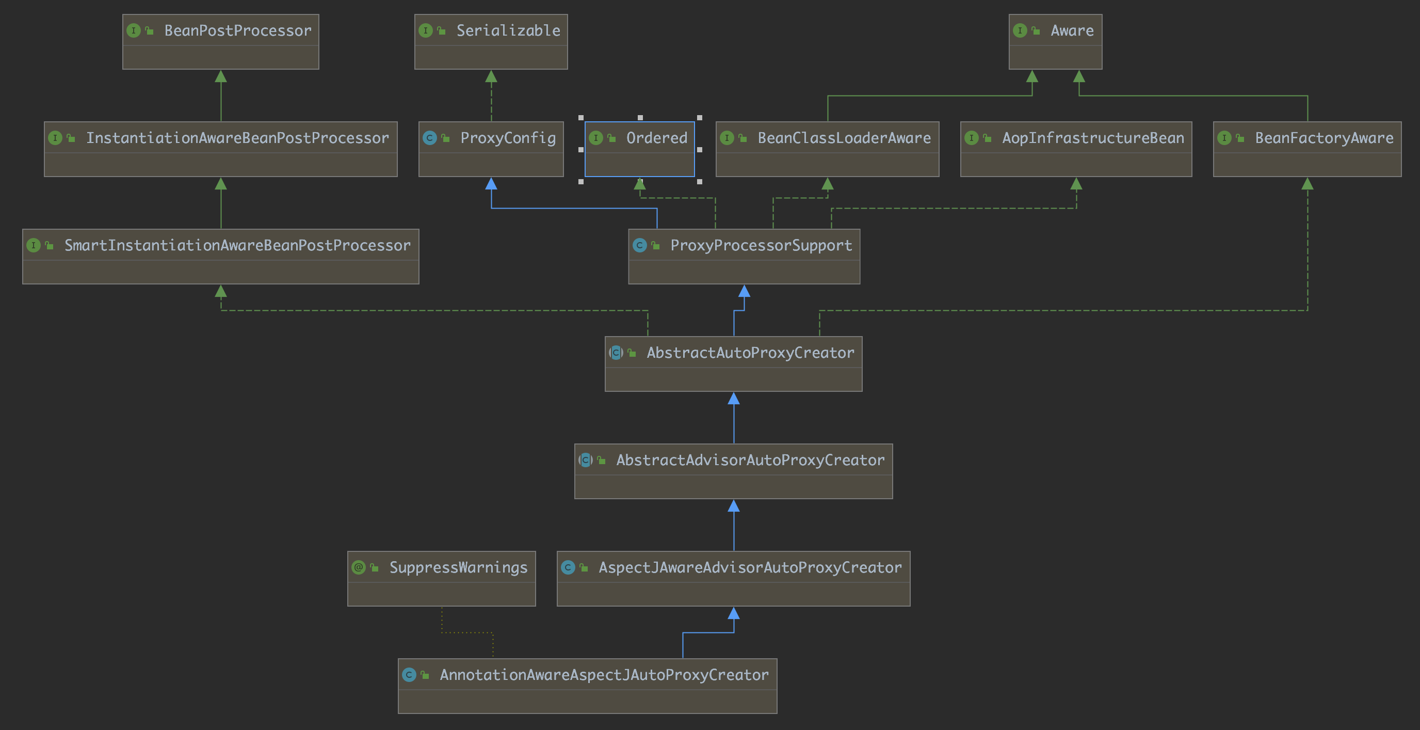
Task: Click the interface icon on Aware node
Action: tap(1020, 30)
